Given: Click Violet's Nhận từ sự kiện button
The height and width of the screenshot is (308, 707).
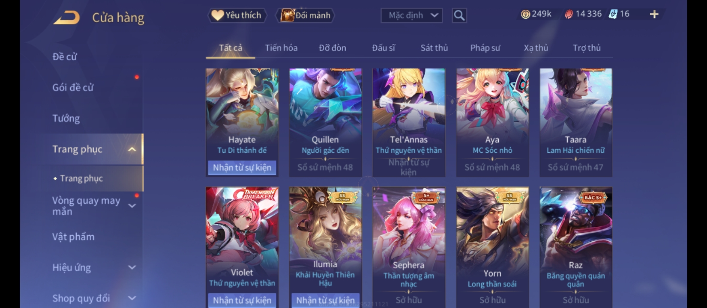Looking at the screenshot, I should pos(242,300).
